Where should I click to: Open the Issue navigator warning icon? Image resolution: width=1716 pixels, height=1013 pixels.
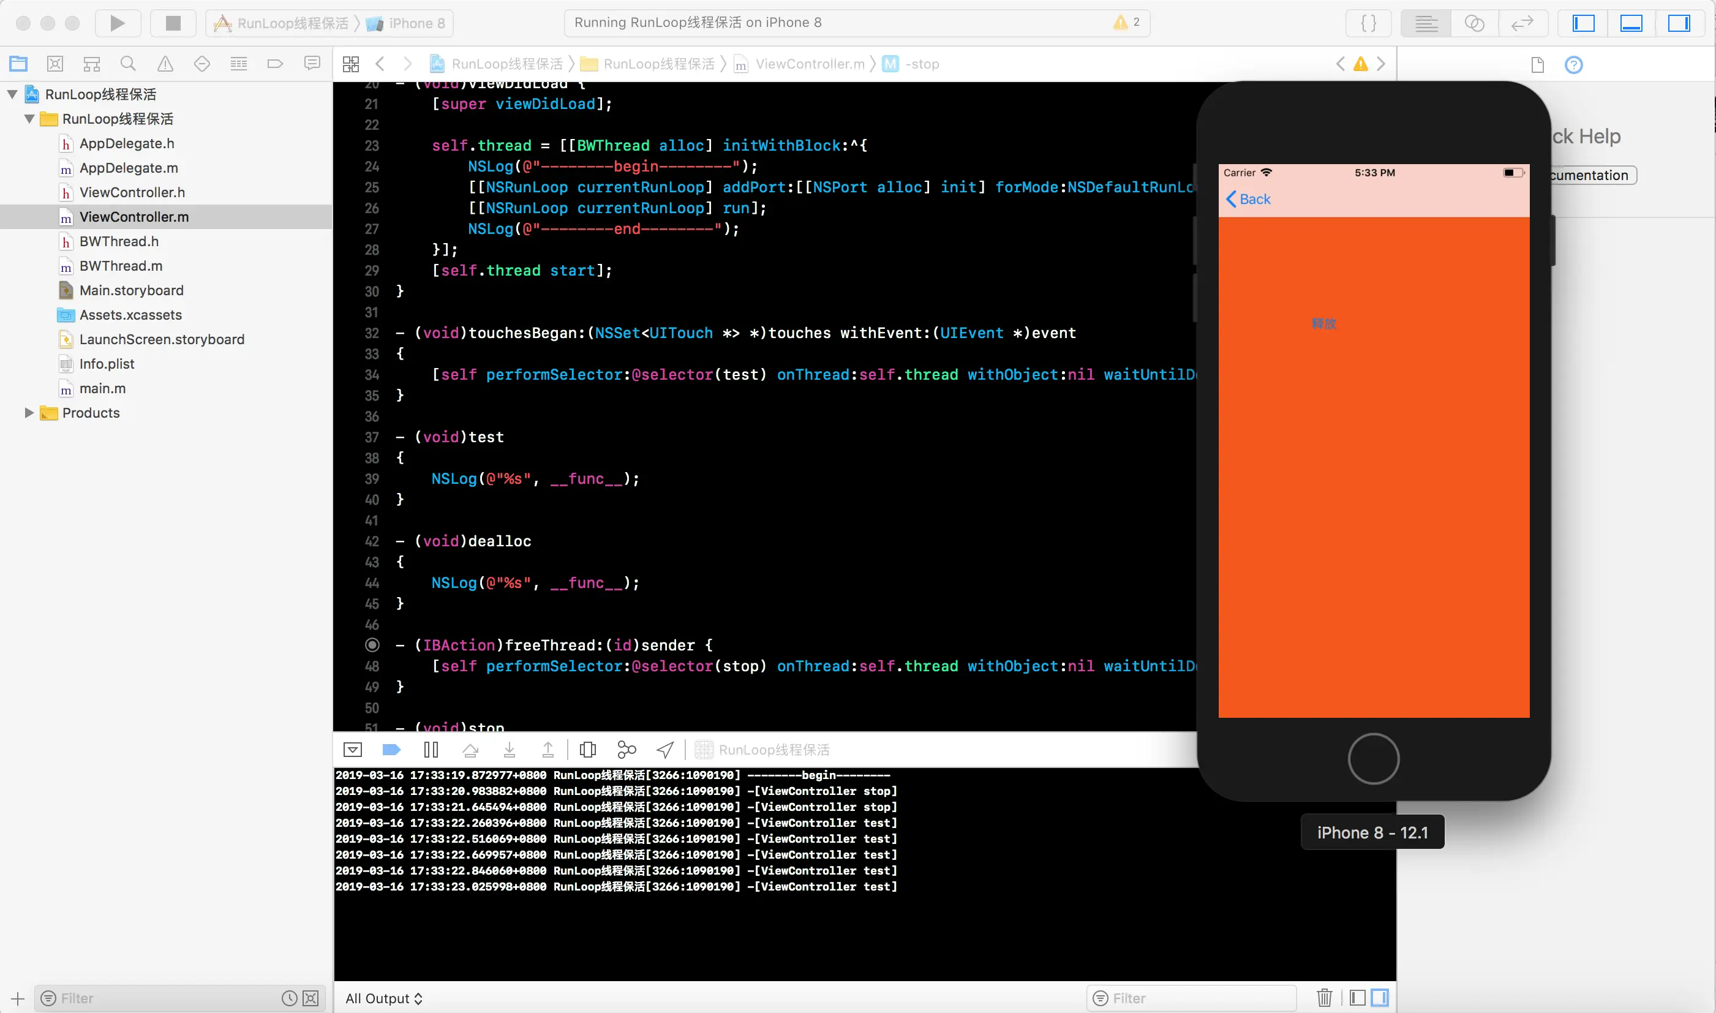[165, 64]
